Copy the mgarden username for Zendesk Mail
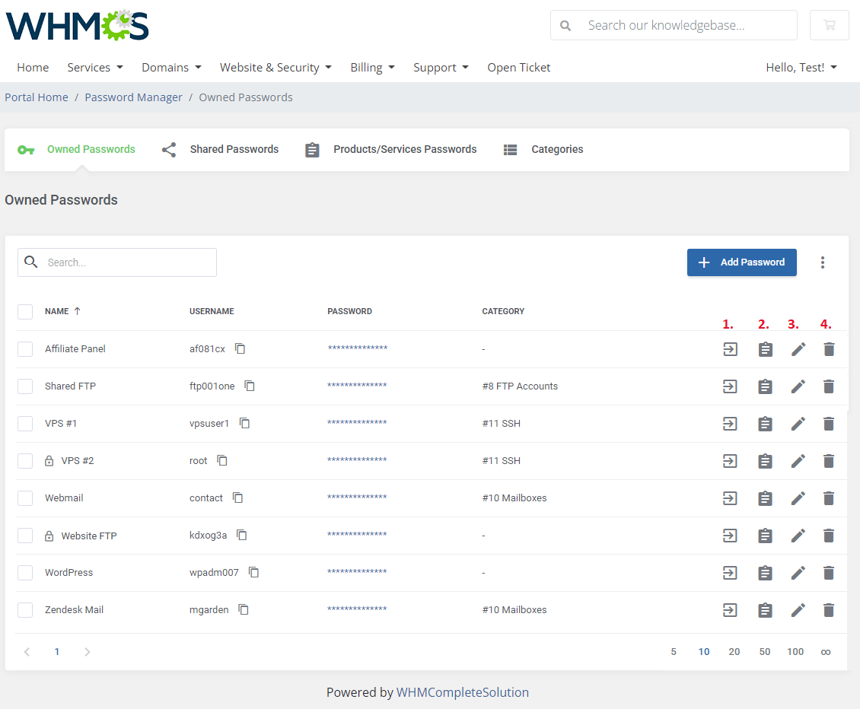 click(x=244, y=609)
